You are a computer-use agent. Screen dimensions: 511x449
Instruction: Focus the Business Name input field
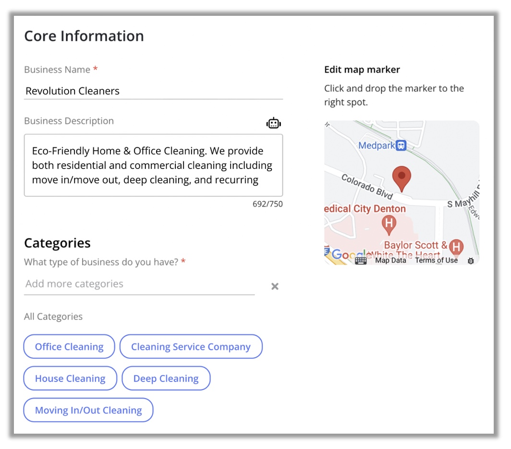click(x=154, y=91)
